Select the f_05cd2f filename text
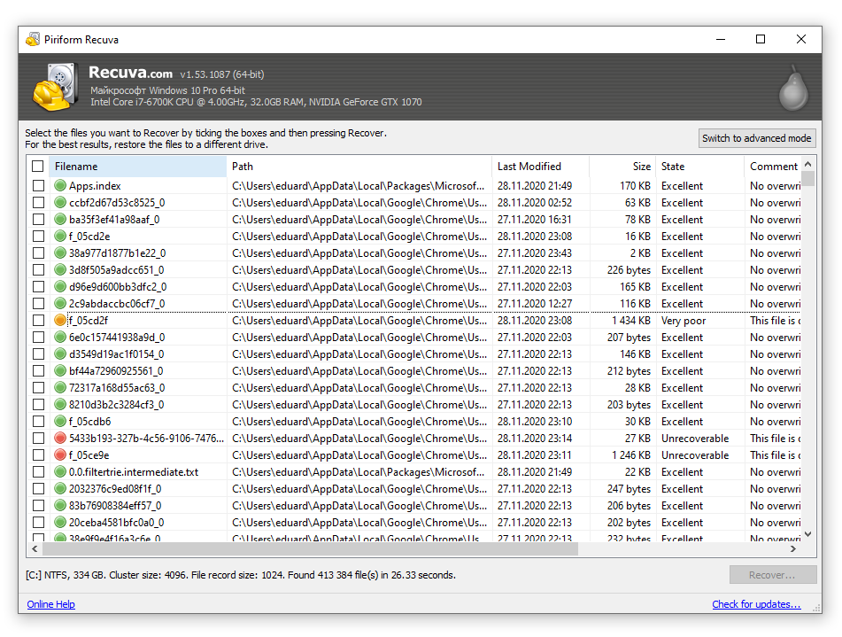The width and height of the screenshot is (842, 637). click(89, 321)
